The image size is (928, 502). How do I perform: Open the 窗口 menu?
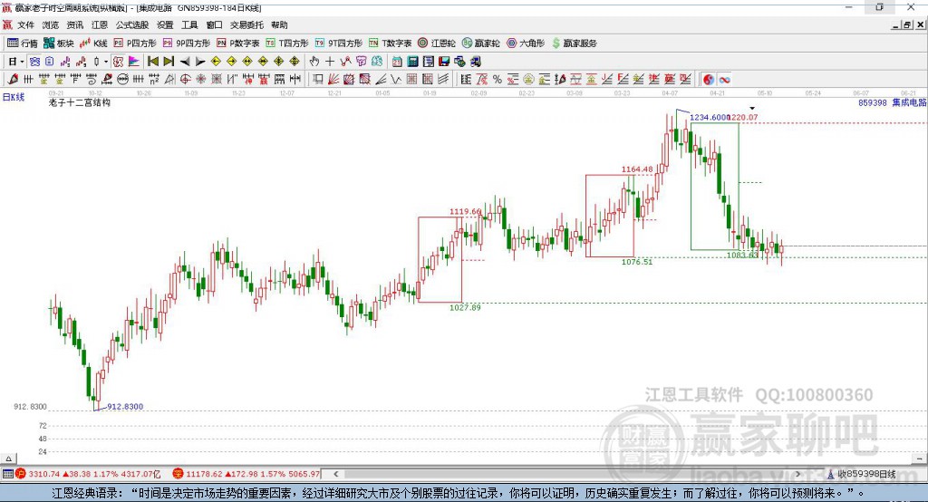pos(214,24)
